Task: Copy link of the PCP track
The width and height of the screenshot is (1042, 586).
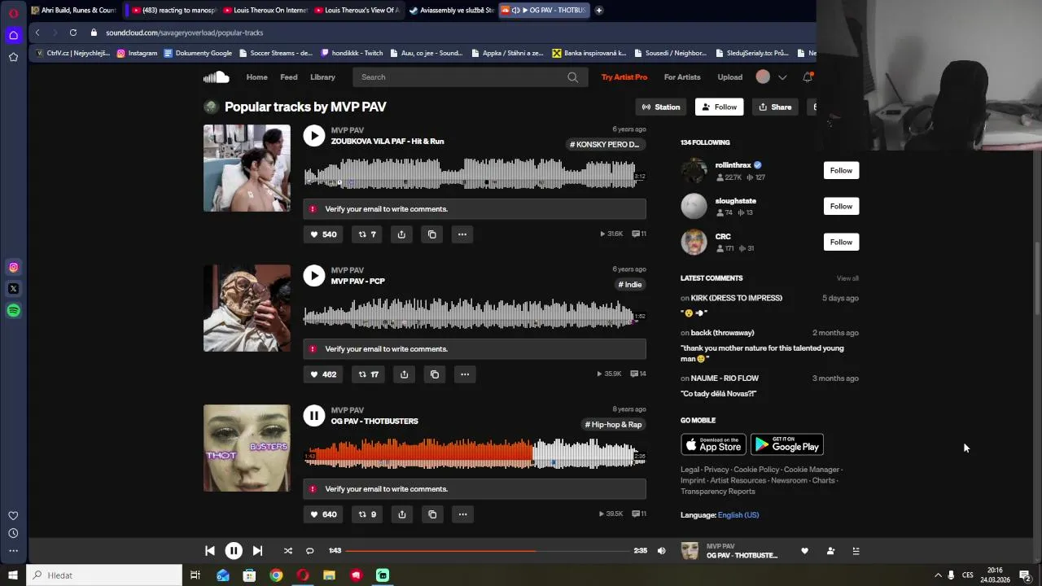Action: [x=435, y=374]
